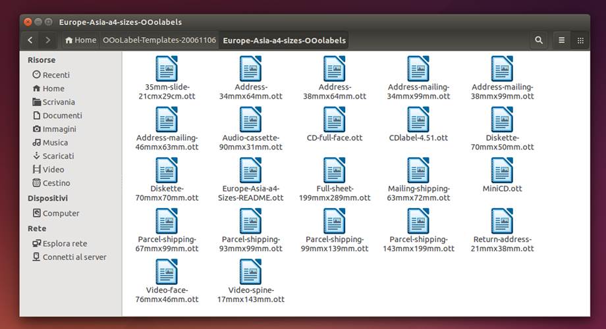This screenshot has width=606, height=329.
Task: Click the Parcel-shipping-93mmx99mm.ott file icon
Action: click(x=250, y=221)
